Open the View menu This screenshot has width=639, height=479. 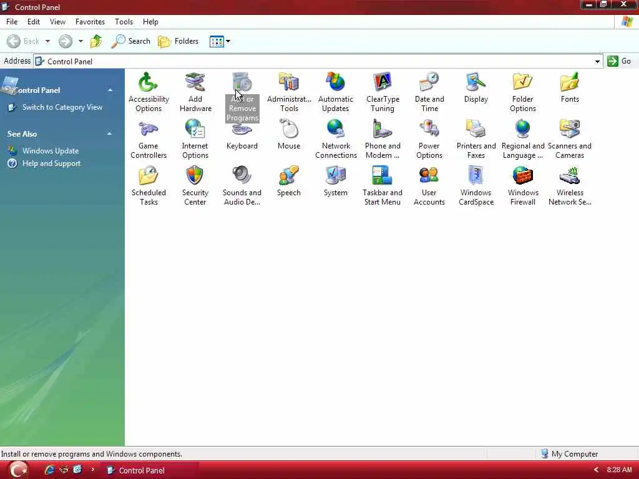click(x=57, y=22)
